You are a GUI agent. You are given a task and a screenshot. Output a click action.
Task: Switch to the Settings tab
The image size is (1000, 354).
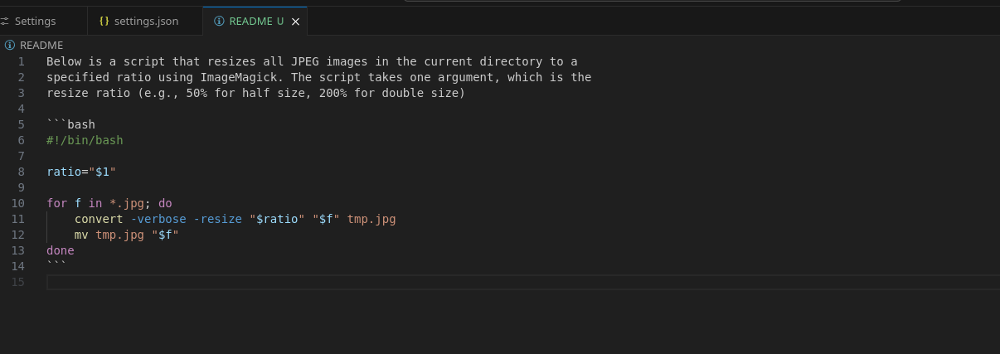36,22
